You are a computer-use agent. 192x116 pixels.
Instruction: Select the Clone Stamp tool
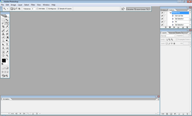point(3,34)
